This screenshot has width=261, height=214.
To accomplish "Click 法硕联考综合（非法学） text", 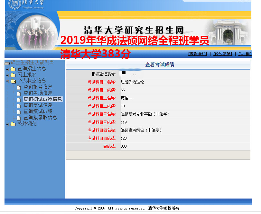I will pos(141,130).
